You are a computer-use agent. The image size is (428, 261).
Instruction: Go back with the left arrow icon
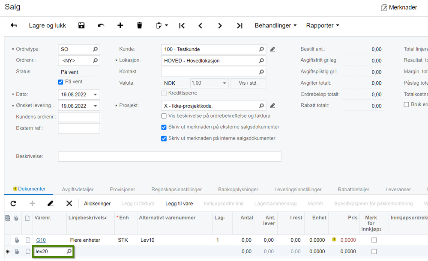[x=14, y=25]
